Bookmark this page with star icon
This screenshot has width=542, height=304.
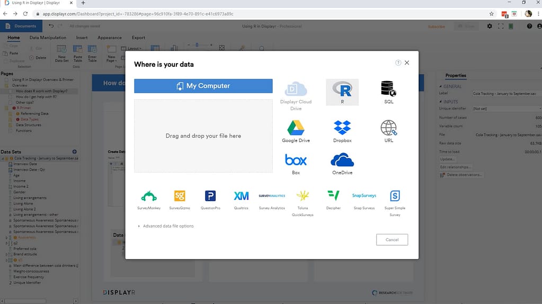tap(491, 14)
